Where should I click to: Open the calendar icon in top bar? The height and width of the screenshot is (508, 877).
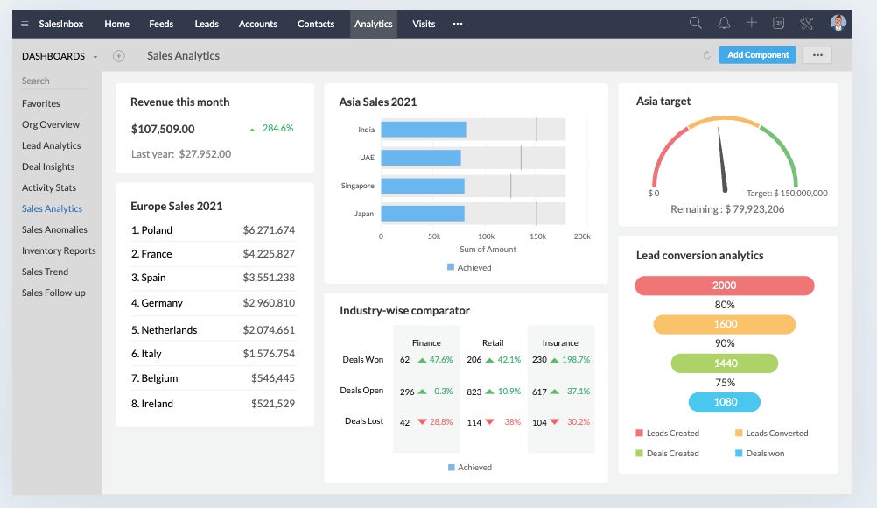[x=778, y=23]
